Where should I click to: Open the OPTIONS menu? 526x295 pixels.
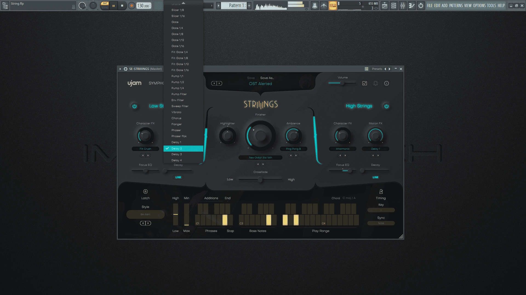[479, 5]
